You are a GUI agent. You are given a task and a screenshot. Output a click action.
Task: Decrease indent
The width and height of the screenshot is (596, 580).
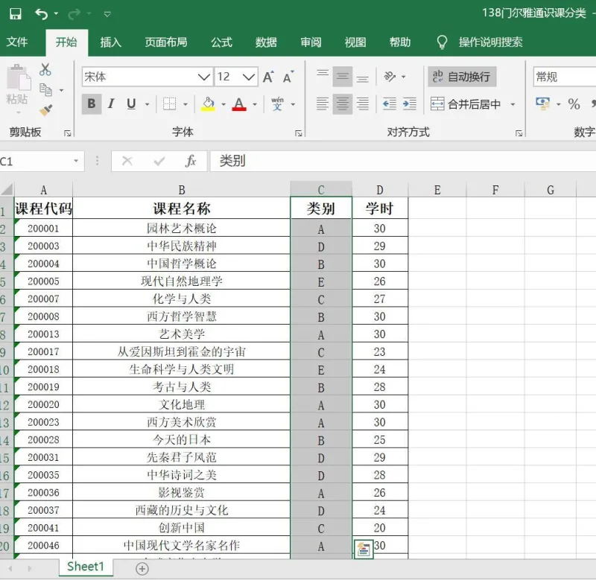point(390,103)
